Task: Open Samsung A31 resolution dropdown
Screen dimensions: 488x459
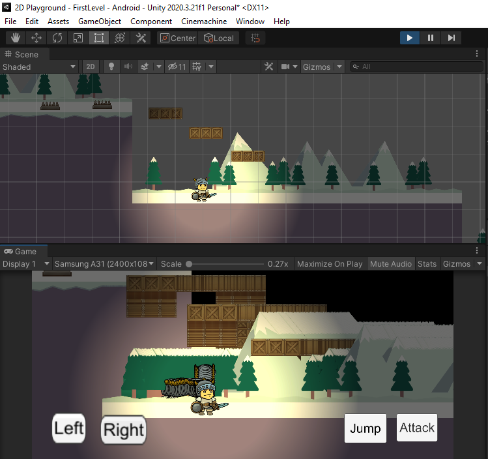Action: pyautogui.click(x=104, y=264)
